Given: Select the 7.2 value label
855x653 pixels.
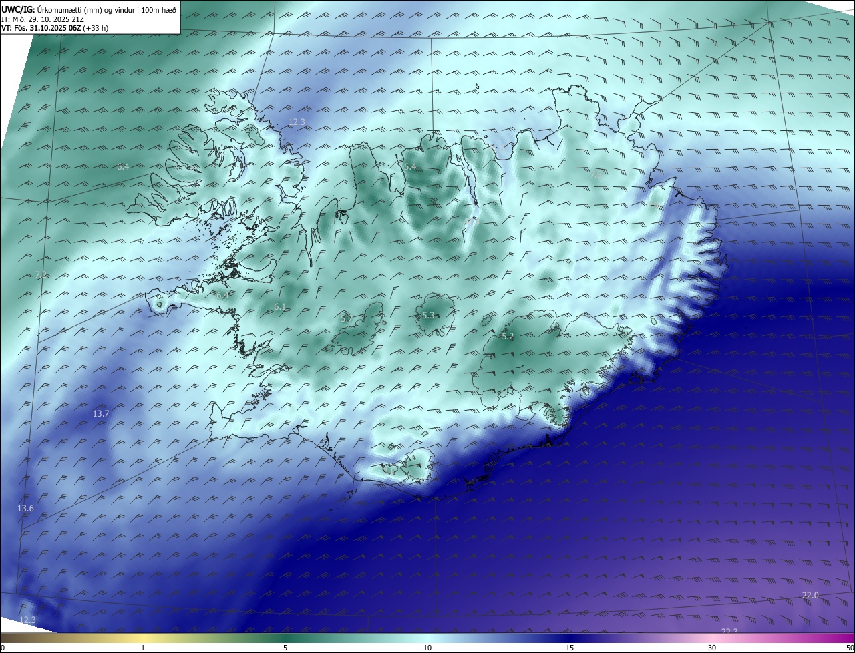Looking at the screenshot, I should point(41,275).
